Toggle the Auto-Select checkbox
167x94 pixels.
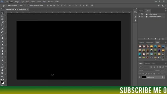click(x=9, y=5)
